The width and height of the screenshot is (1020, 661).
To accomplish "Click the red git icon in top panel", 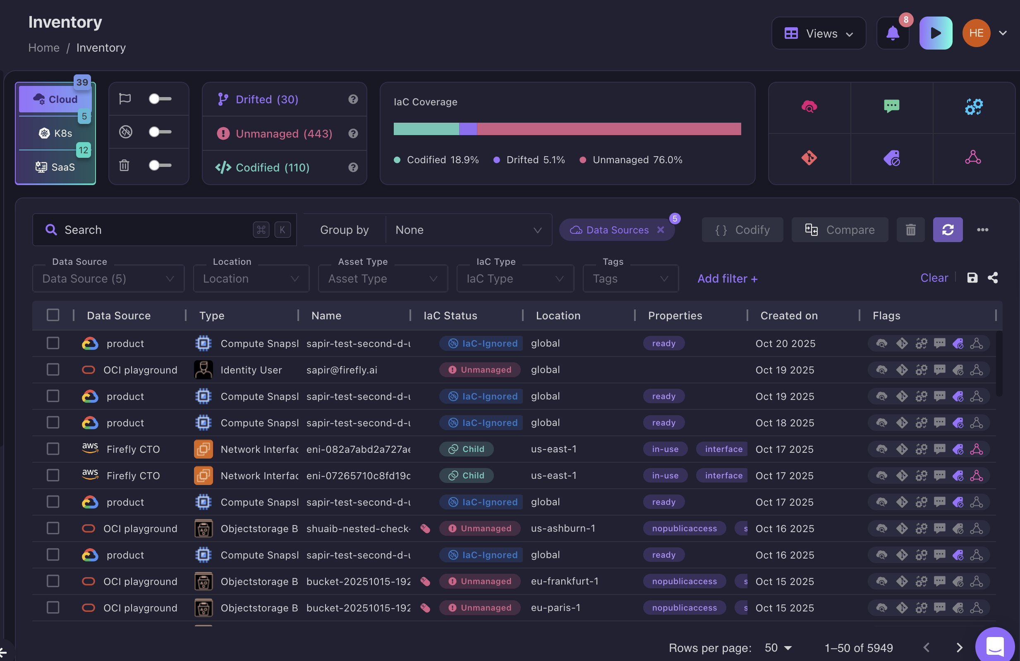I will point(809,158).
